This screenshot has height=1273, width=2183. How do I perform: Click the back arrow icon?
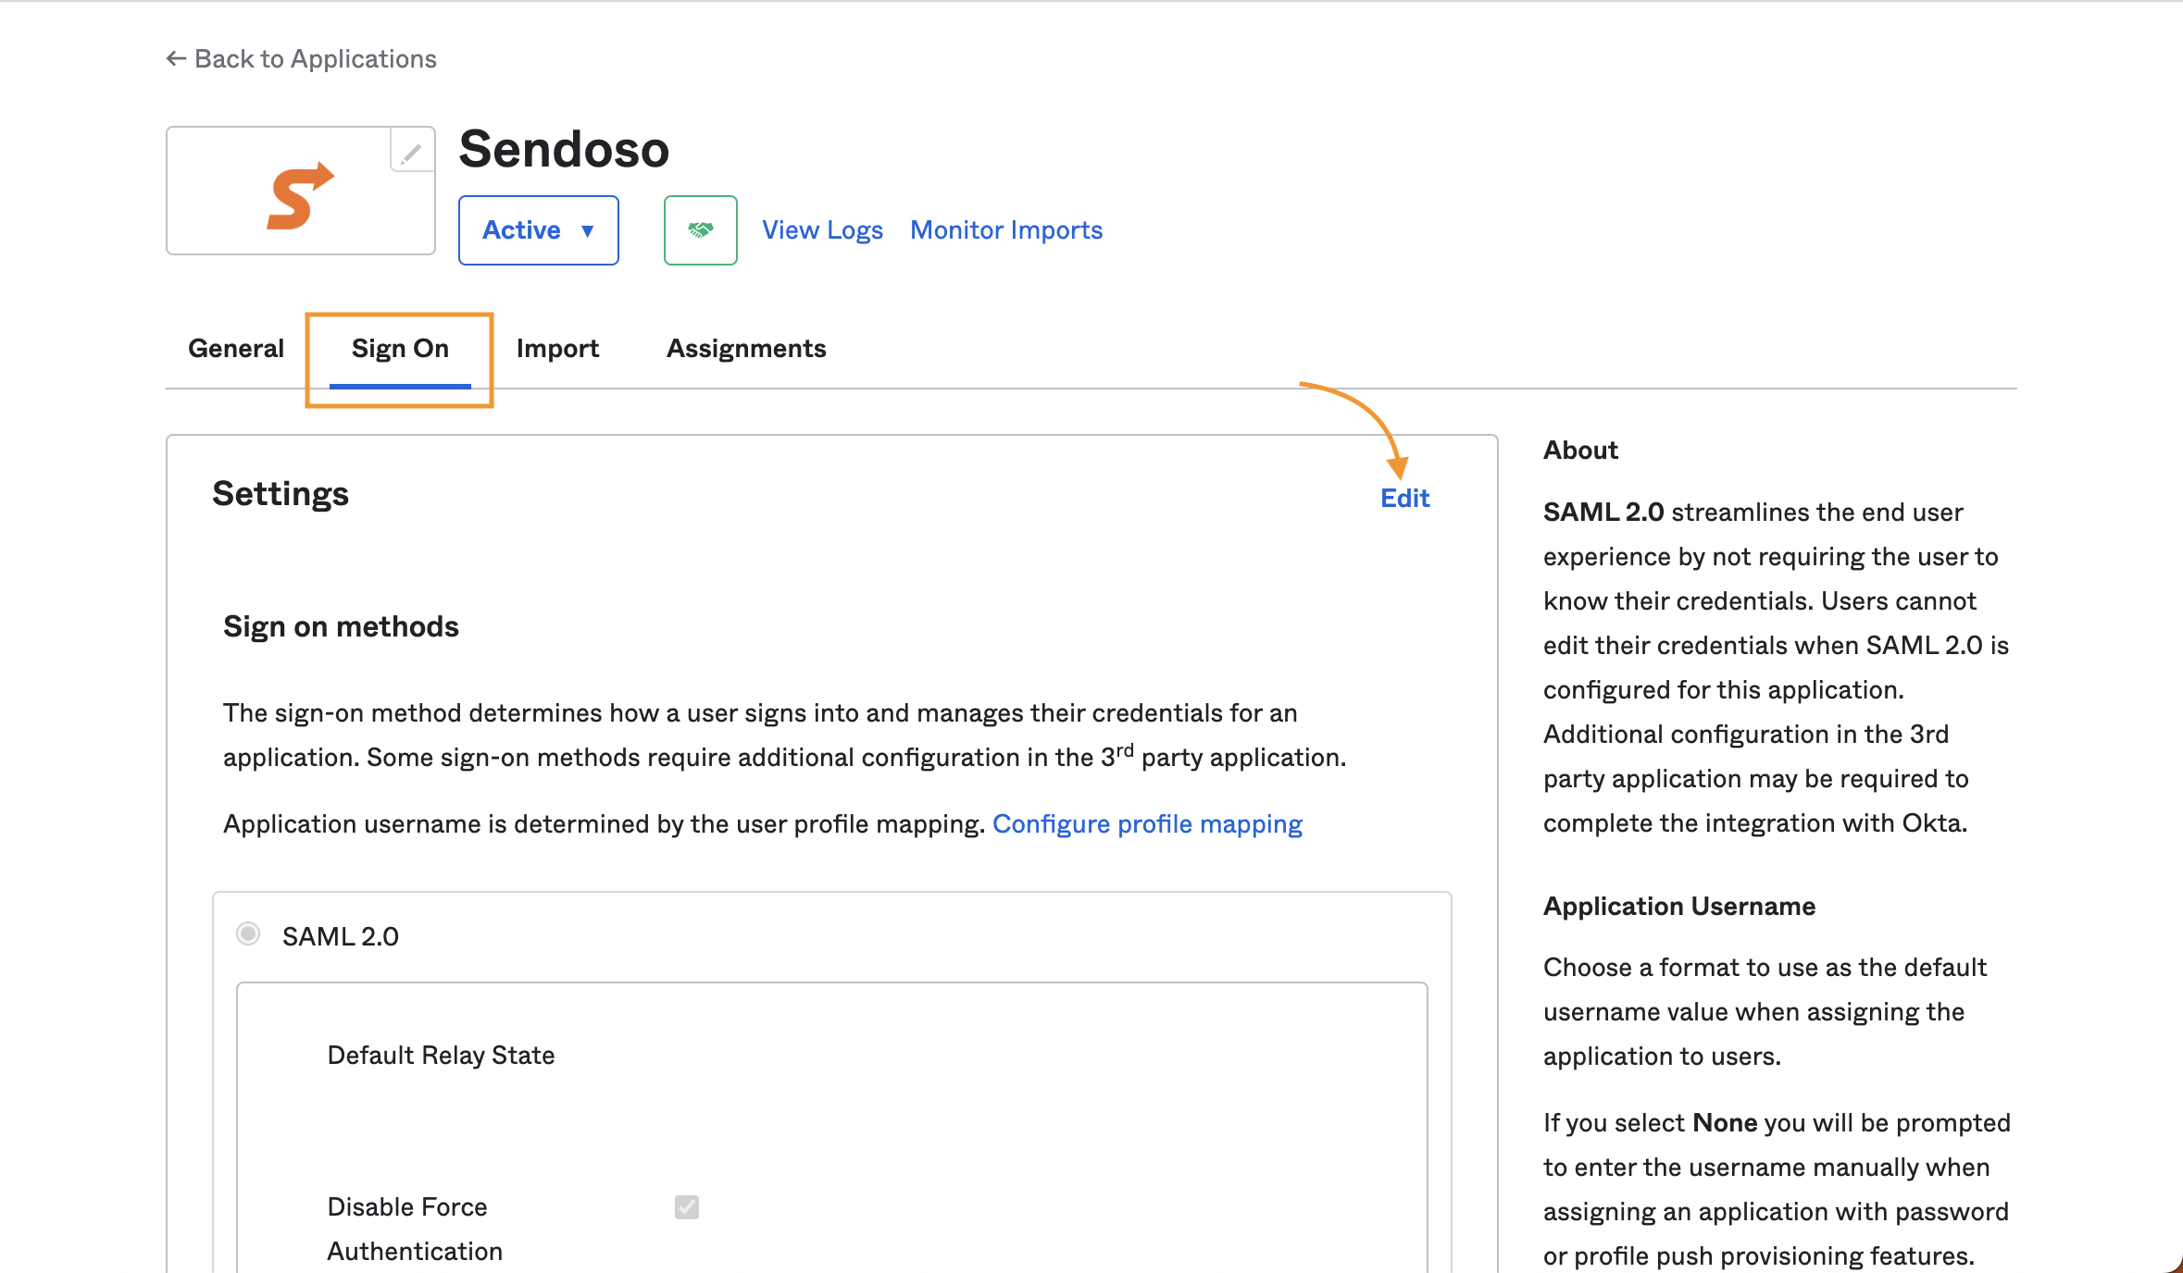pos(176,59)
